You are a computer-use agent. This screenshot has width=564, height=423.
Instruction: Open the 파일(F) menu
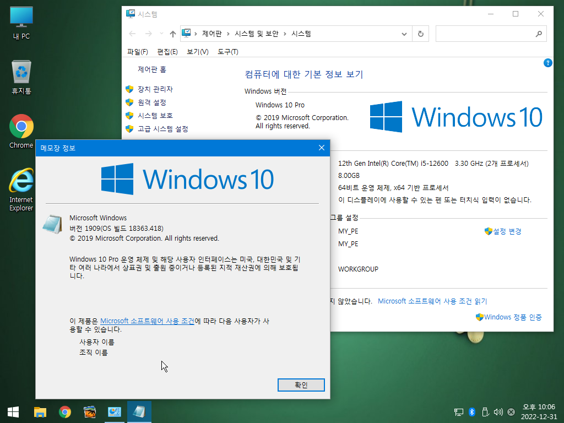tap(138, 52)
